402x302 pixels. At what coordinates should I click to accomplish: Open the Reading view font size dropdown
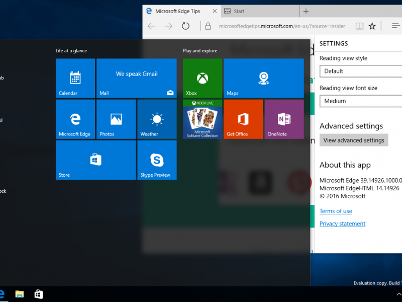pyautogui.click(x=361, y=101)
